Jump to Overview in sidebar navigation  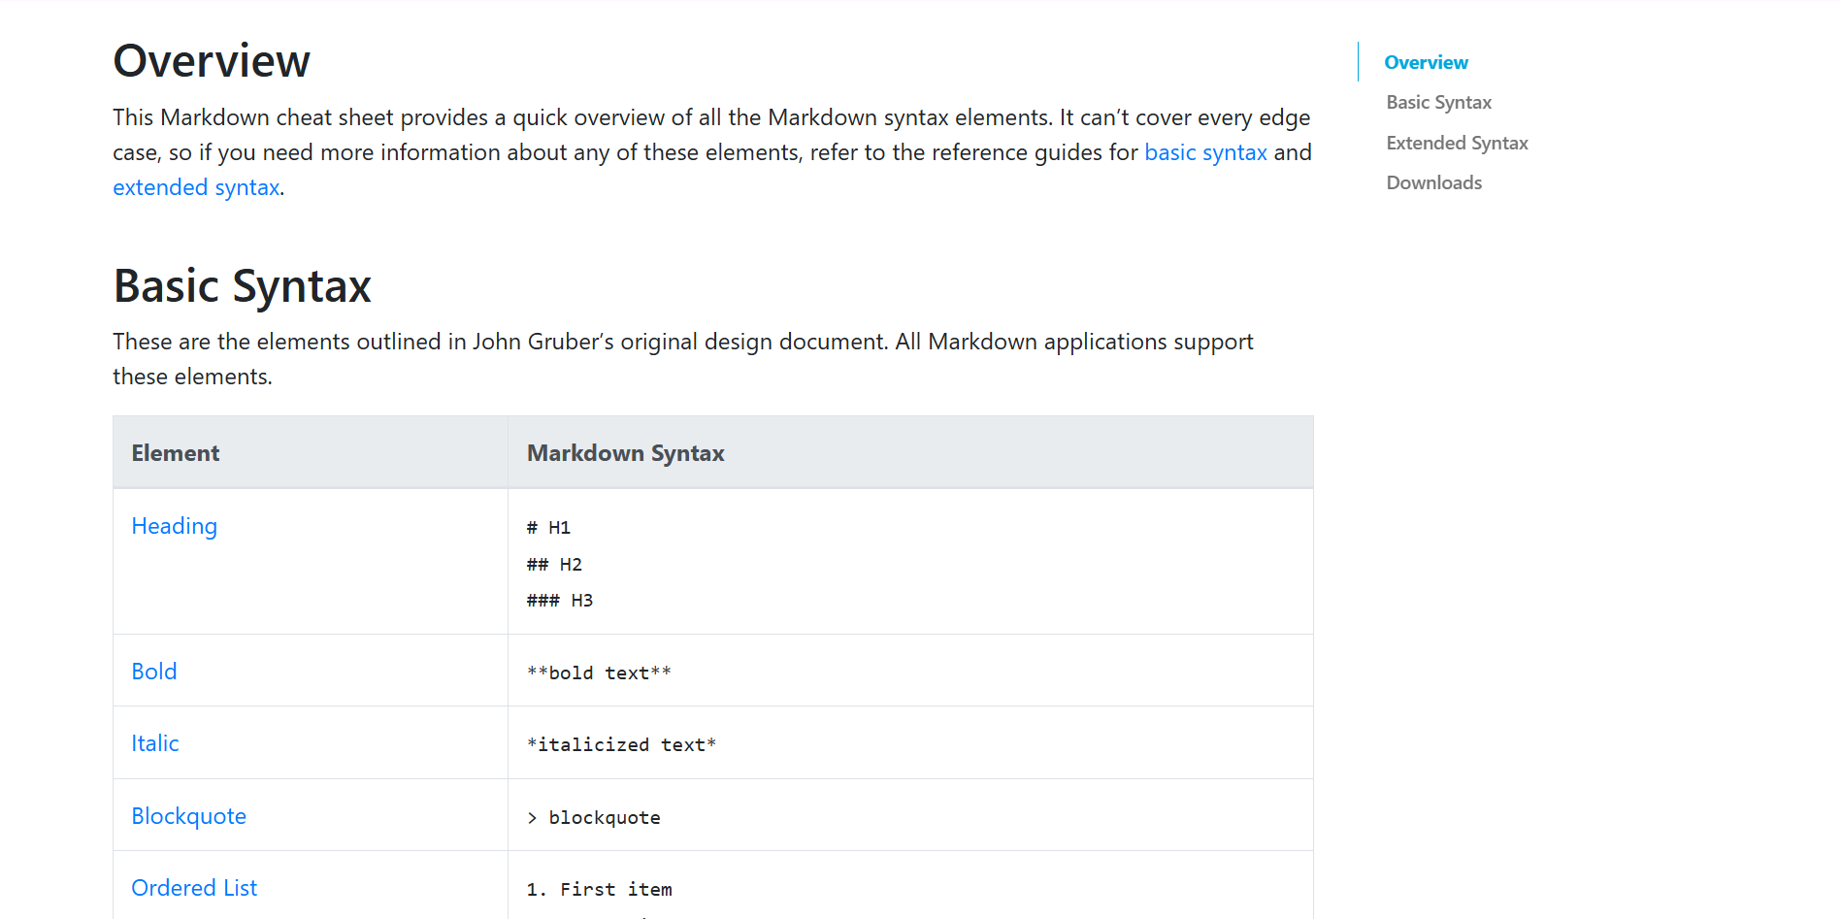point(1426,62)
